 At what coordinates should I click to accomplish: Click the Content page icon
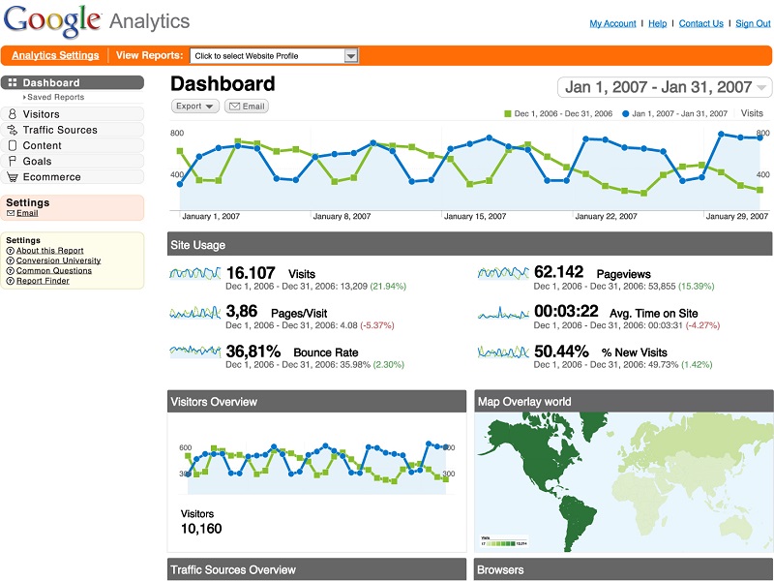(x=13, y=145)
